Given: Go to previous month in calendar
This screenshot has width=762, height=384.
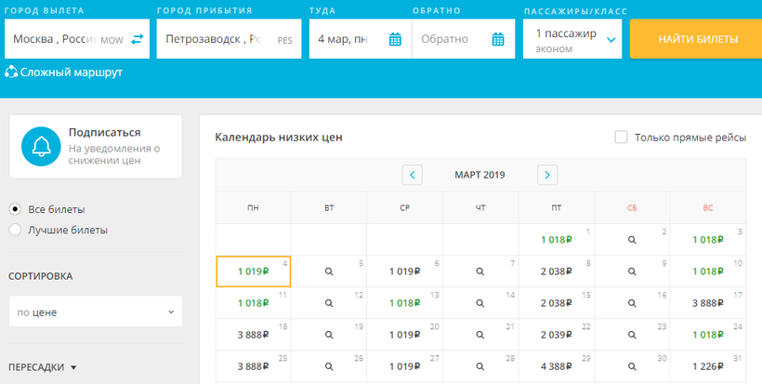Looking at the screenshot, I should tap(412, 175).
